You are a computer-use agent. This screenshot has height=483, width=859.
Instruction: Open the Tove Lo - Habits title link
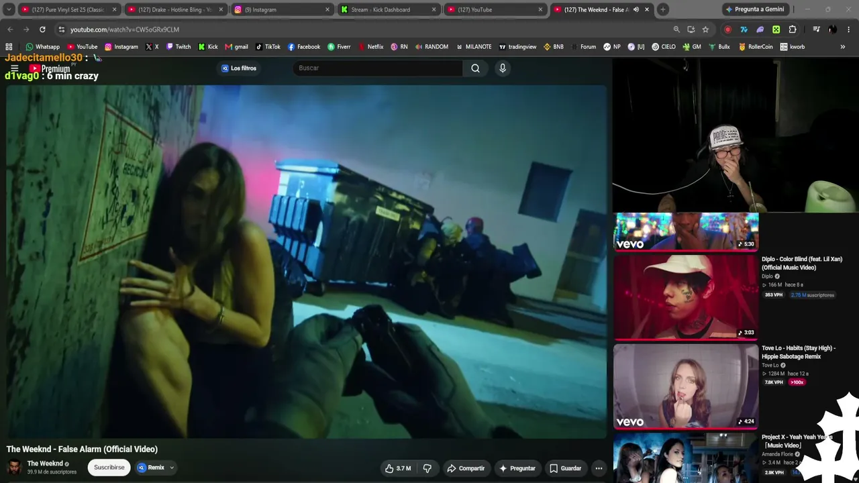[x=799, y=352]
